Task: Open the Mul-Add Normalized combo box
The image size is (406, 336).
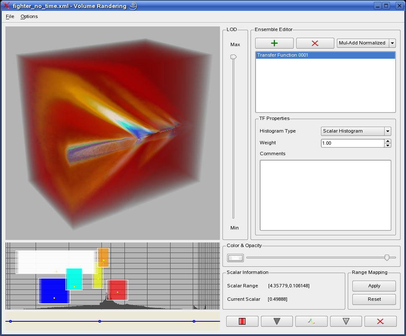Action: (x=366, y=43)
